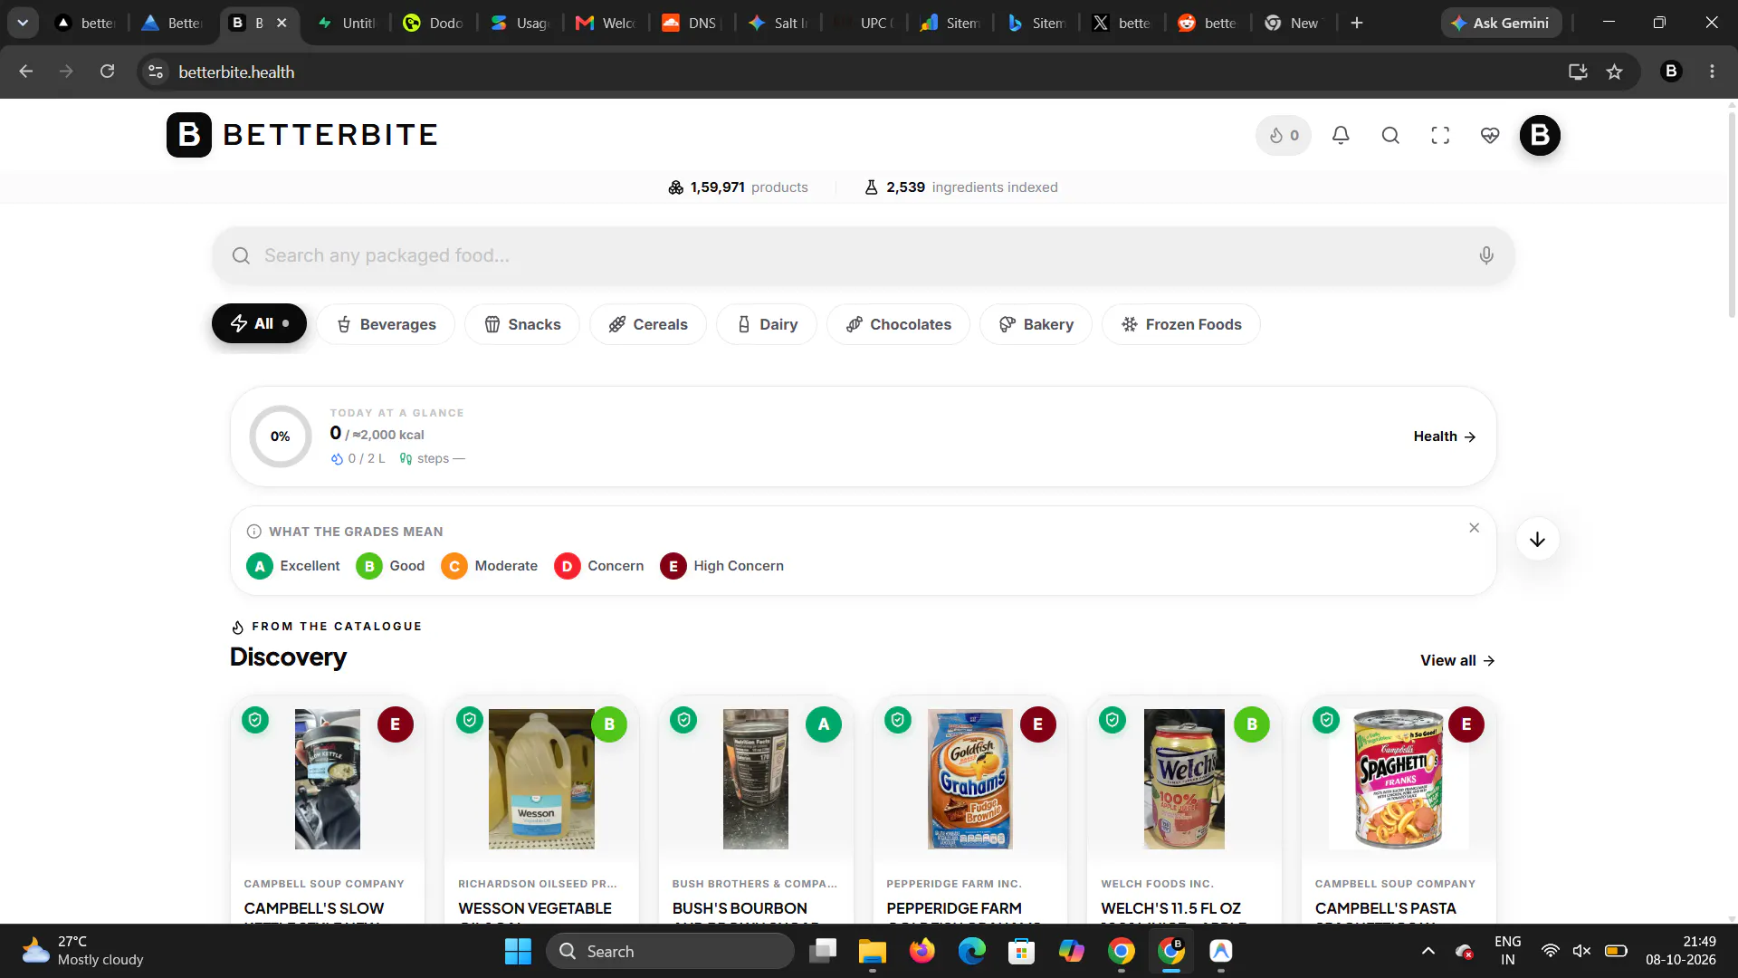Expand hidden system tray icons chevron

[x=1428, y=951]
